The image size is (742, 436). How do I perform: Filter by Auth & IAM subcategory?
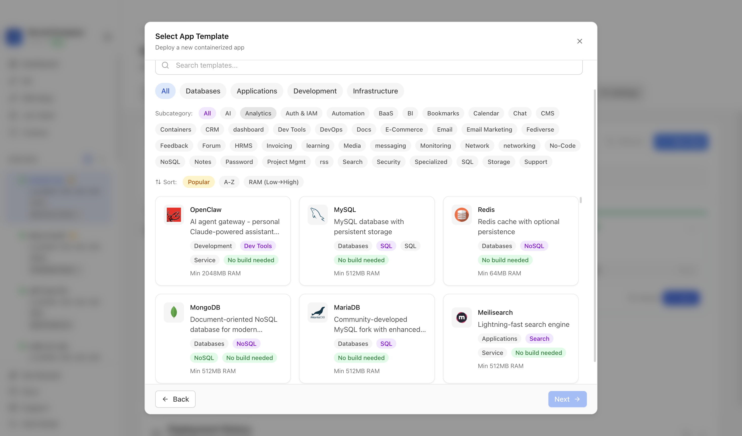click(301, 113)
